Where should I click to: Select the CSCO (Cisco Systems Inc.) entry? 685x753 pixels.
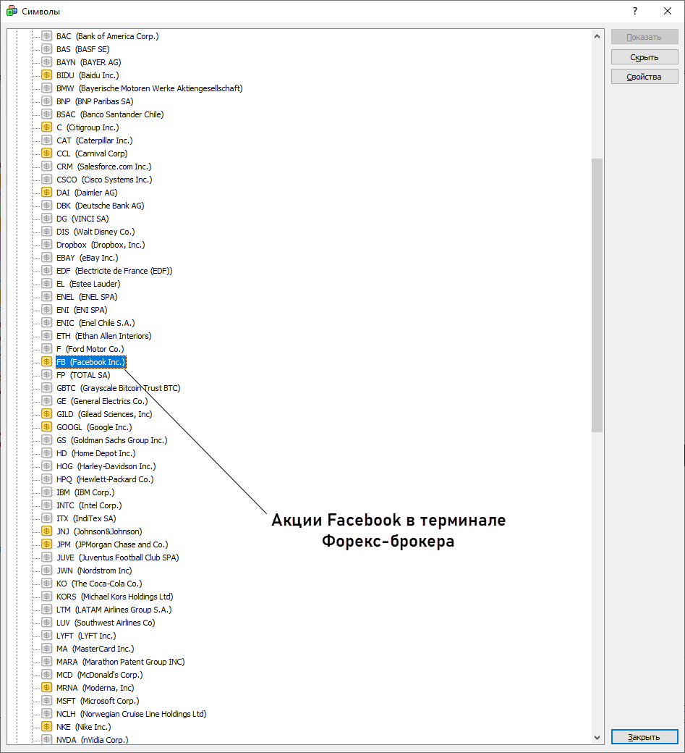pyautogui.click(x=104, y=180)
